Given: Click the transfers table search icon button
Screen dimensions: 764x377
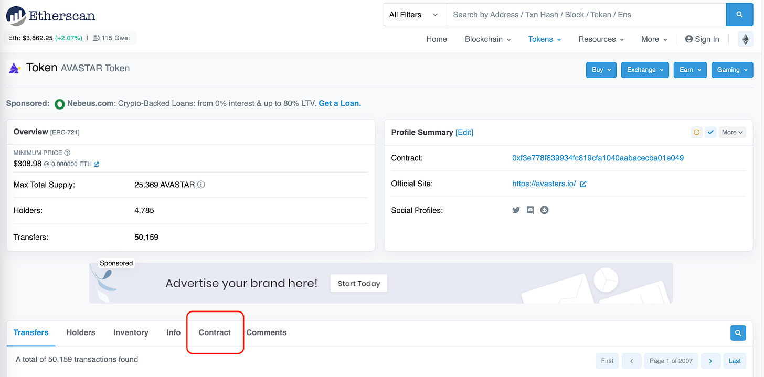Looking at the screenshot, I should click(x=738, y=333).
